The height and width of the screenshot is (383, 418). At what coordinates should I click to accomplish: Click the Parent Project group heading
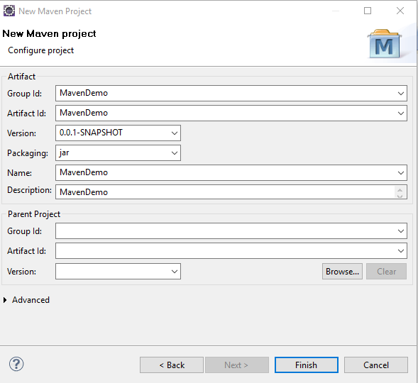pyautogui.click(x=34, y=214)
